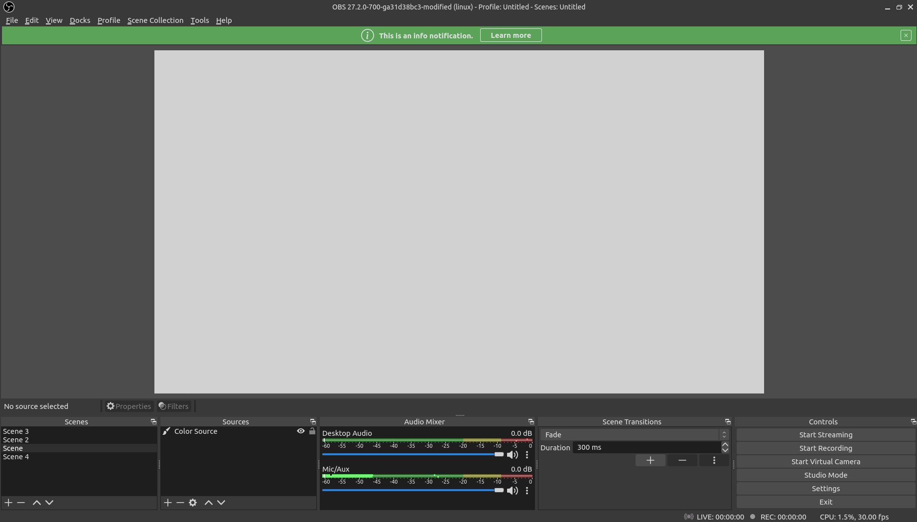The width and height of the screenshot is (917, 522).
Task: Mute Mic/Aux with the speaker icon
Action: tap(512, 491)
